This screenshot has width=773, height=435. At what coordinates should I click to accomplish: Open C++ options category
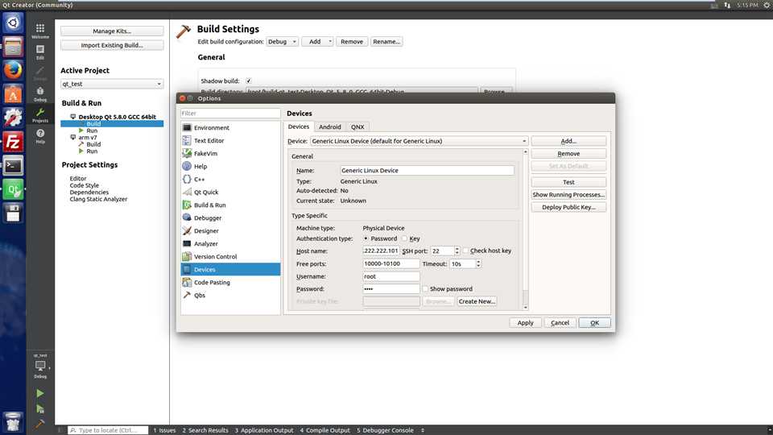tap(230, 179)
